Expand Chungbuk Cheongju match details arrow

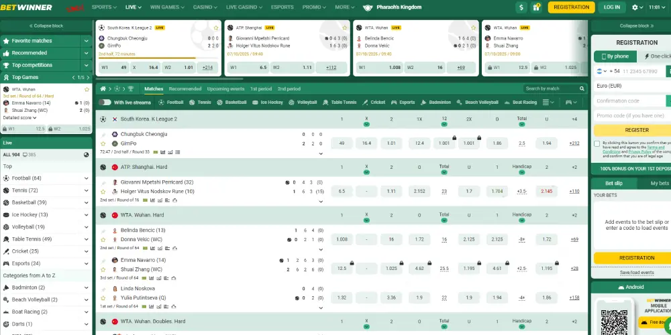(x=321, y=153)
